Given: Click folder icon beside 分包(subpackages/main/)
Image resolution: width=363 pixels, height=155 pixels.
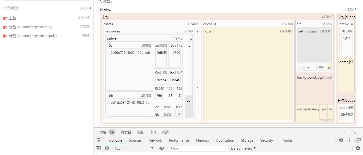Looking at the screenshot, I should tap(5, 27).
